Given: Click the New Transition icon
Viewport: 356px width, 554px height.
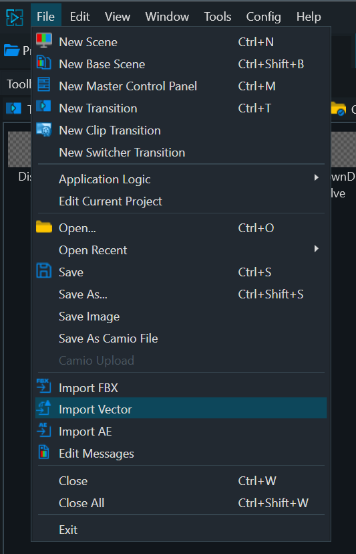Looking at the screenshot, I should coord(44,106).
